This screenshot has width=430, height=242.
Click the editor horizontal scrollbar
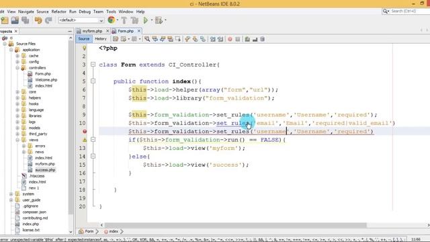point(235,225)
